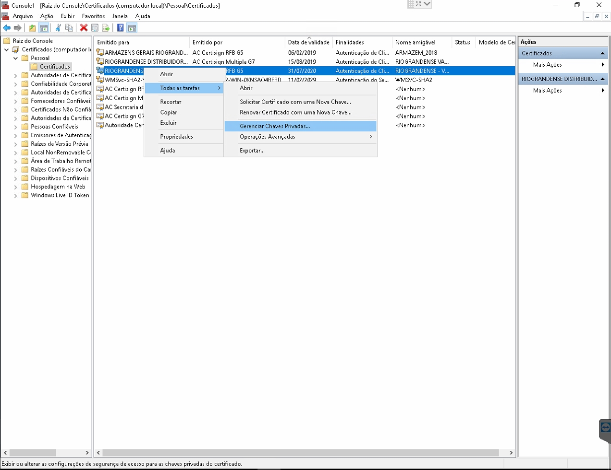Viewport: 611px width, 470px height.
Task: Open the Favoritos menu in menu bar
Action: point(93,16)
